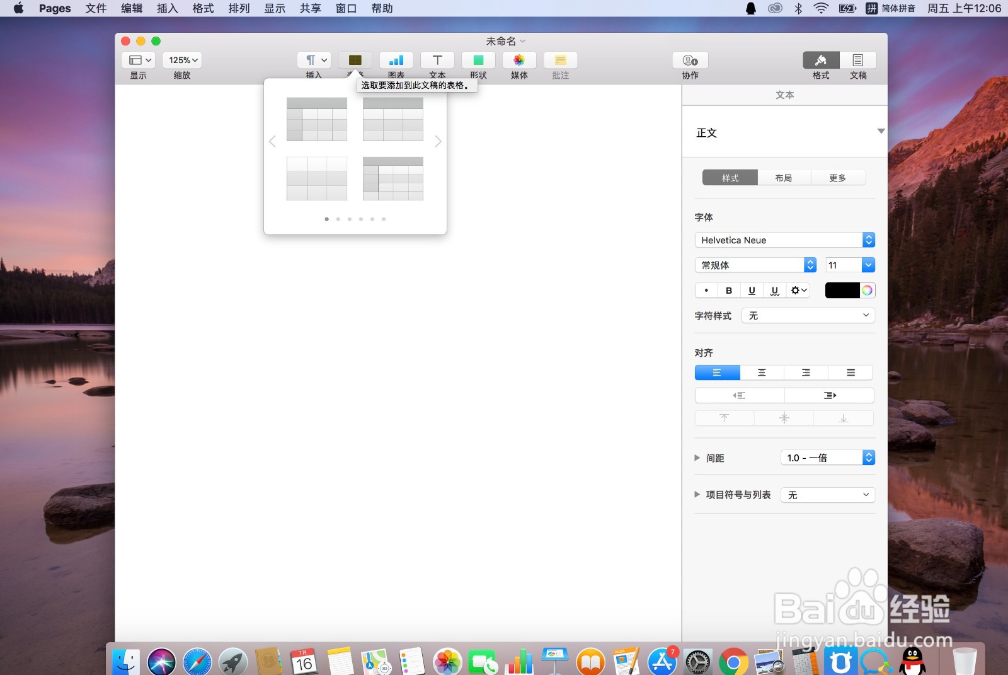
Task: Click the font size field showing 11
Action: tap(843, 265)
